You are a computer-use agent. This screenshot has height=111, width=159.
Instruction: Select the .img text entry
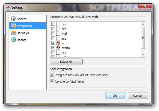coord(64,38)
